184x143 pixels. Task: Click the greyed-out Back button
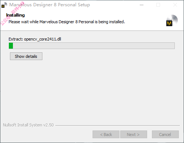(106, 135)
